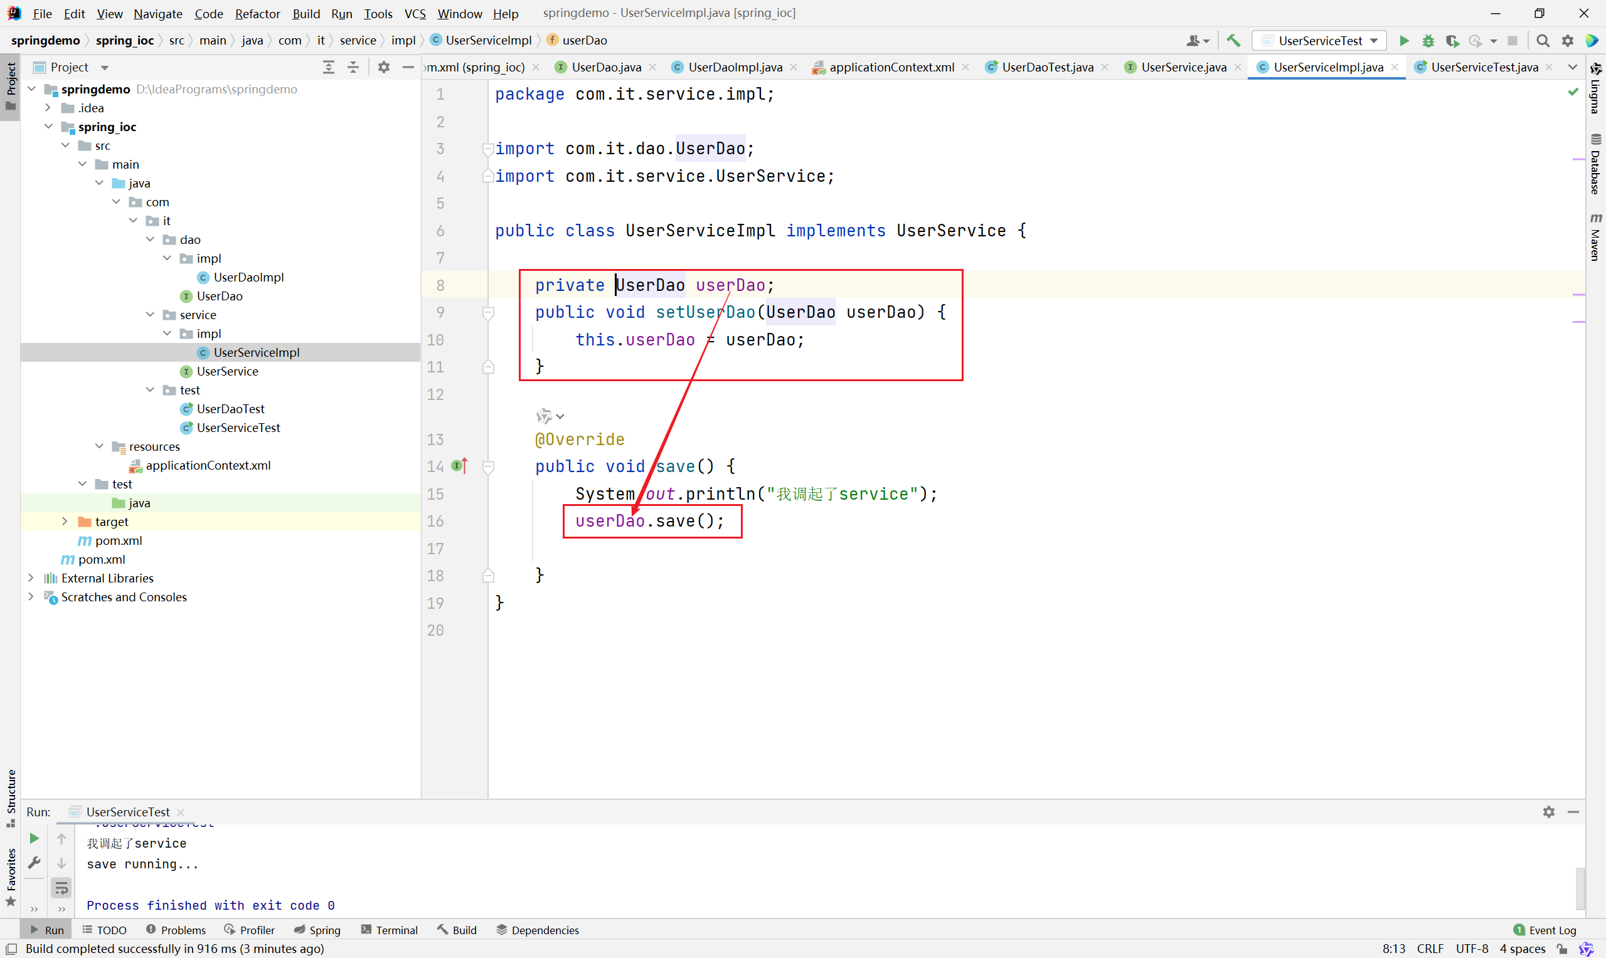Open Search Everywhere magnifier icon
1606x958 pixels.
click(x=1543, y=41)
